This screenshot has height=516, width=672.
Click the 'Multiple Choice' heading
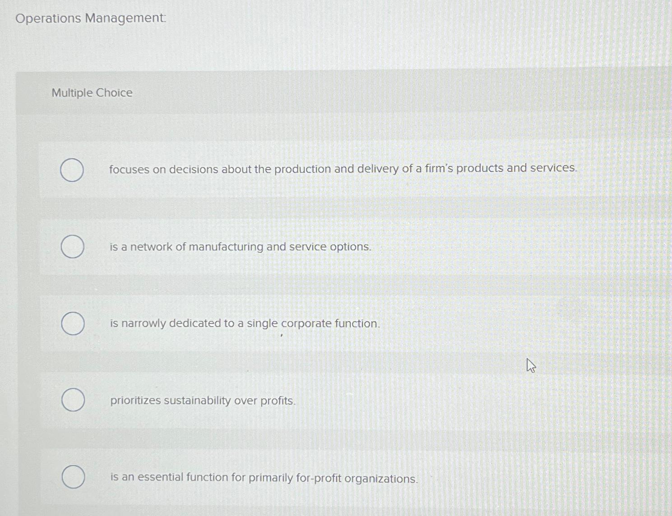click(92, 93)
